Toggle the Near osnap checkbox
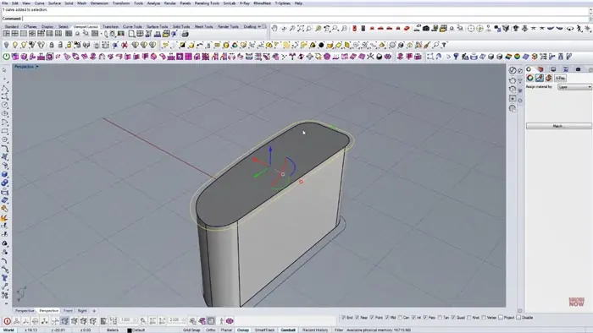Image resolution: width=593 pixels, height=333 pixels. (x=357, y=318)
